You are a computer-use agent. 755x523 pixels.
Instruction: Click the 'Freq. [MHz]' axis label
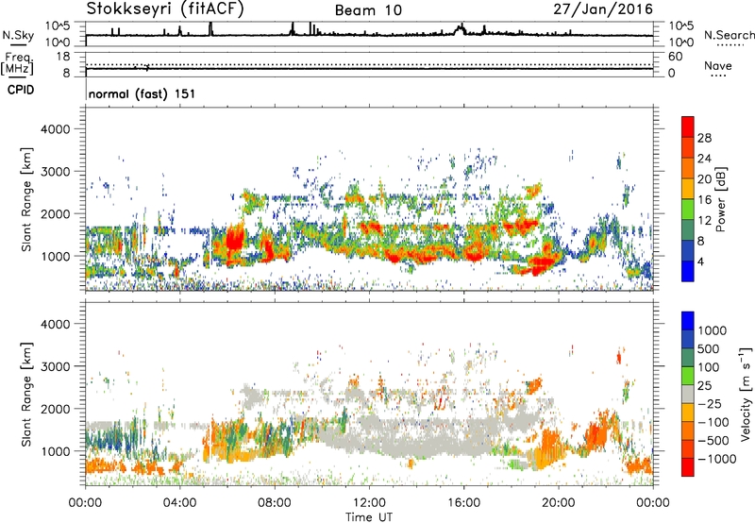click(17, 63)
